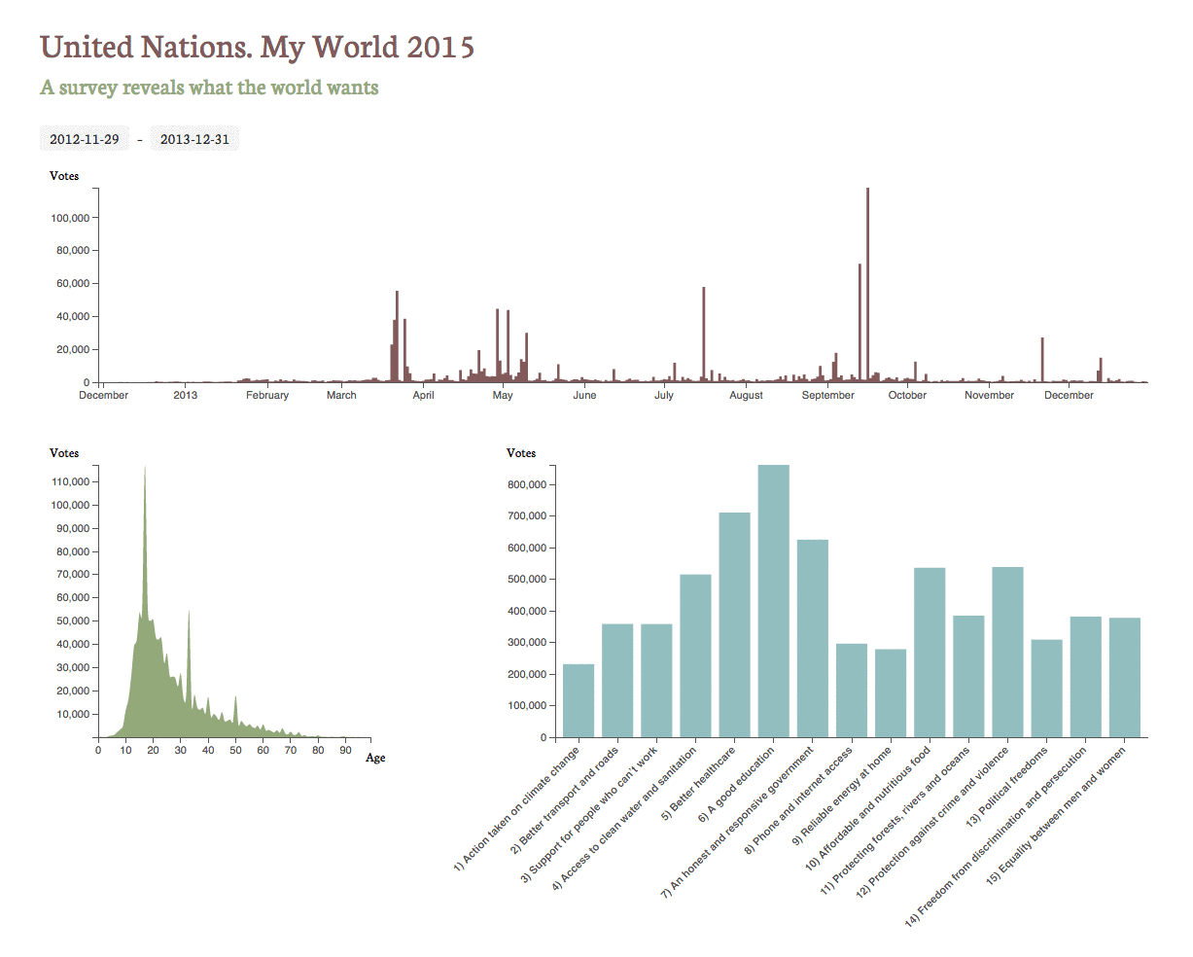Click the 'An honest and responsive government' bar
1193x957 pixels.
[x=813, y=638]
